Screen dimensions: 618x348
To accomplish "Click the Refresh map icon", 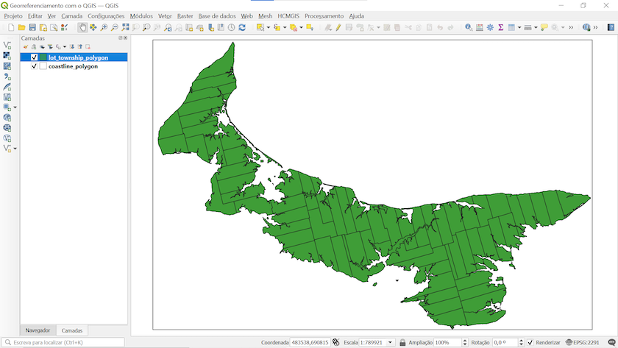I will tap(241, 27).
